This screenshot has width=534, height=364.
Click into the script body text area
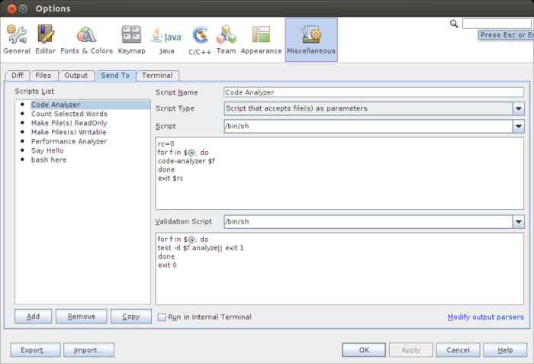339,173
